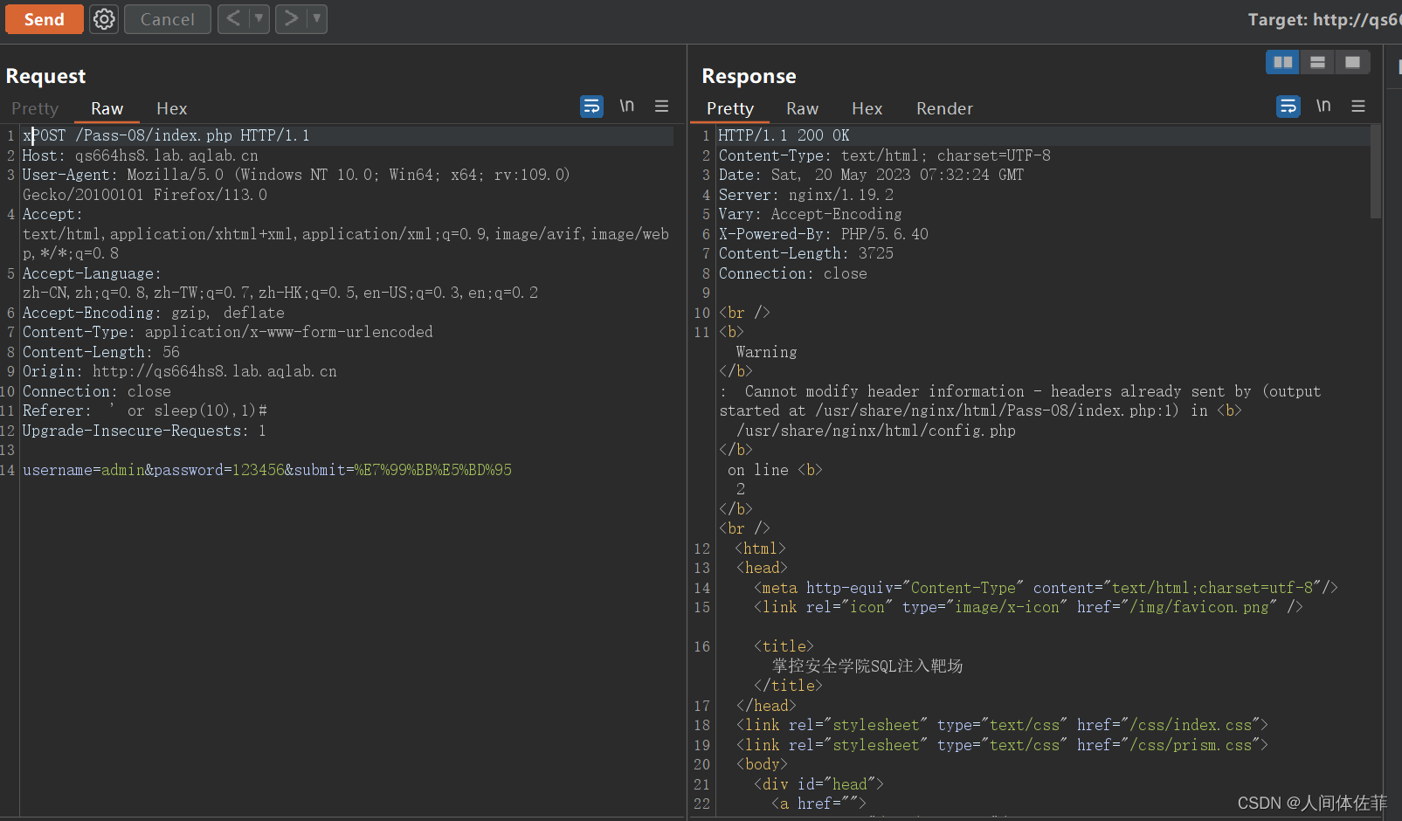Open request settings gear icon
The width and height of the screenshot is (1402, 821).
tap(104, 19)
